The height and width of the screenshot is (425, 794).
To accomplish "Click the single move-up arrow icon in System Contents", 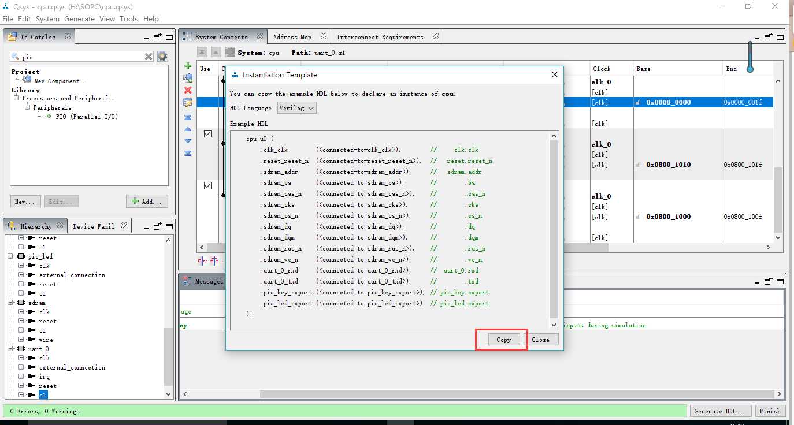I will point(188,129).
